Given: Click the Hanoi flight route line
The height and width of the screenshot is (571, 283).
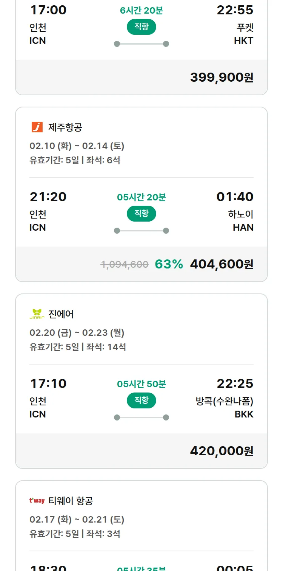Looking at the screenshot, I should 141,231.
